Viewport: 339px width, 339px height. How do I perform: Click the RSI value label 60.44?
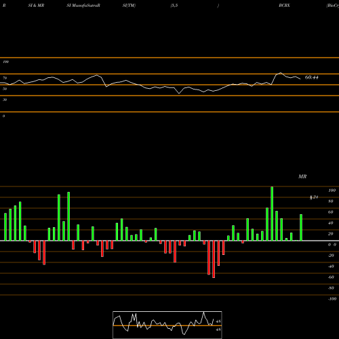tap(312, 77)
